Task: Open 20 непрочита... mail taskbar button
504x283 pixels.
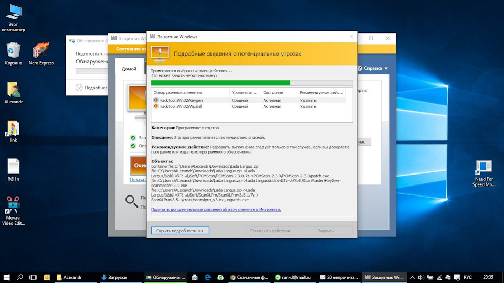Action: coord(339,277)
